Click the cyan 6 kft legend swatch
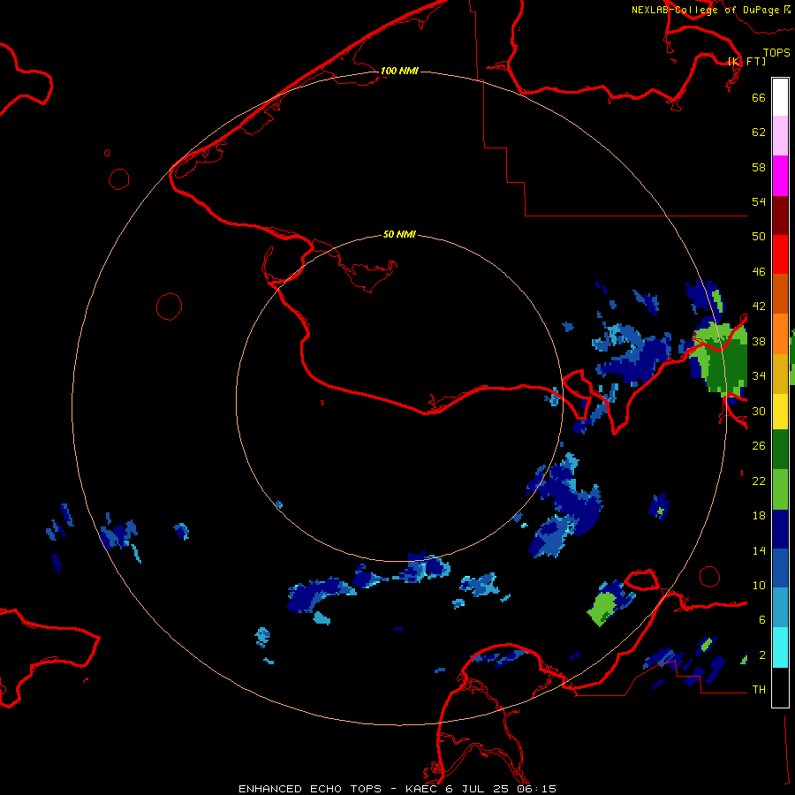 (x=780, y=647)
